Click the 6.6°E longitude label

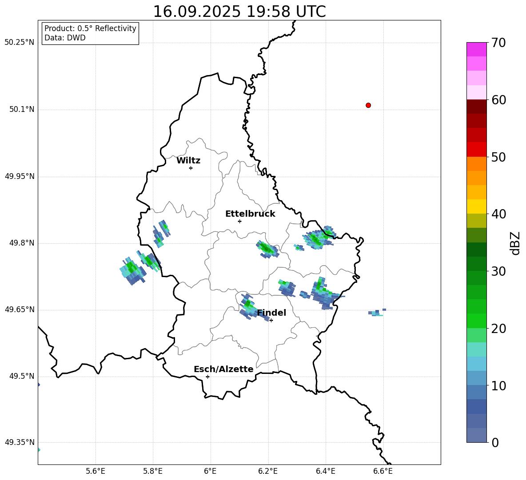pyautogui.click(x=383, y=471)
